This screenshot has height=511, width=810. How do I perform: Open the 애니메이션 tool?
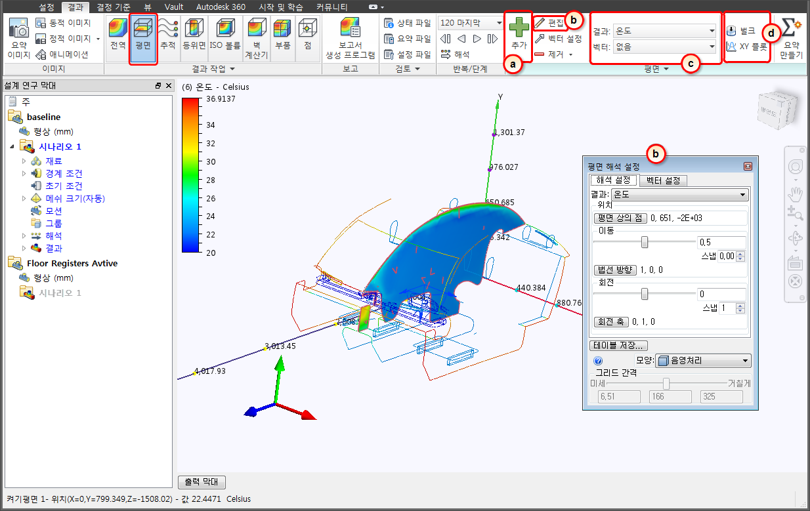click(62, 54)
